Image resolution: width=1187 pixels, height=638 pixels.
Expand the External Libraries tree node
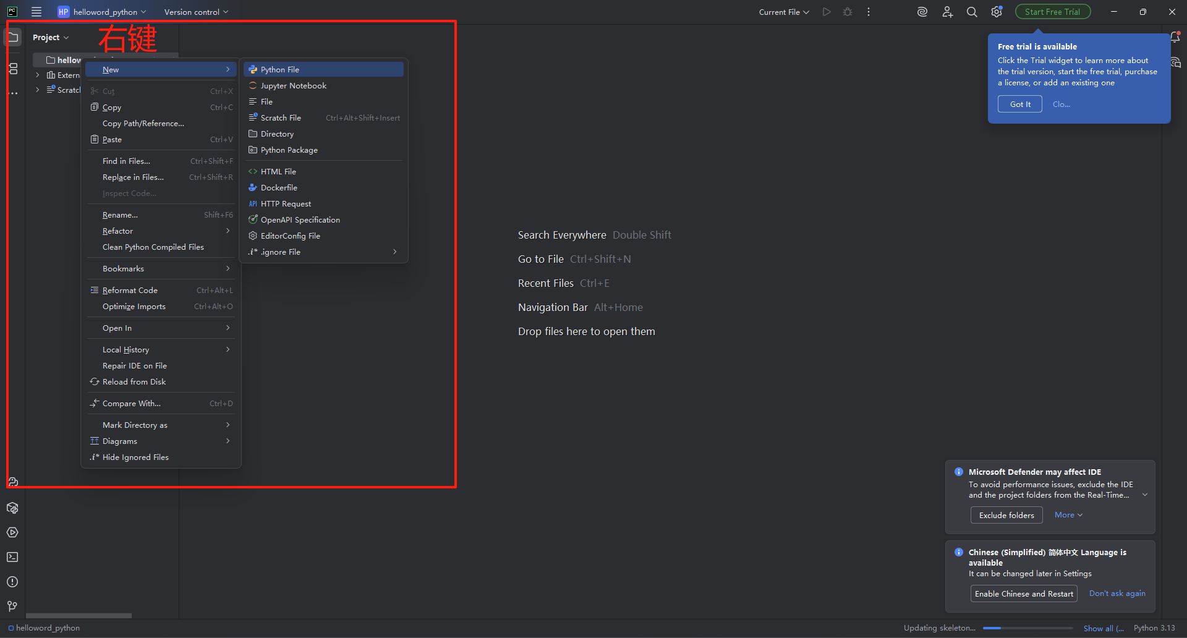(38, 75)
